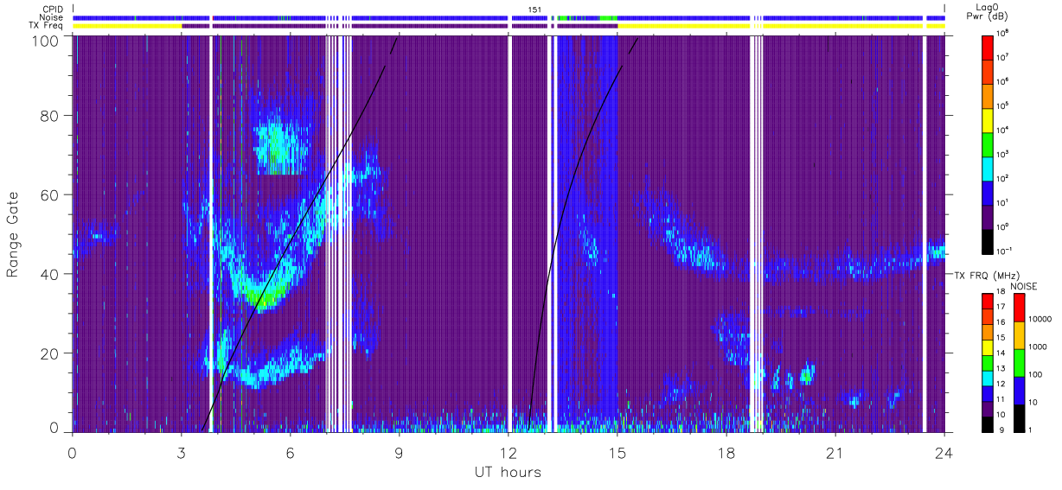
Task: Click the 'TX Freq' row label
Action: [47, 26]
